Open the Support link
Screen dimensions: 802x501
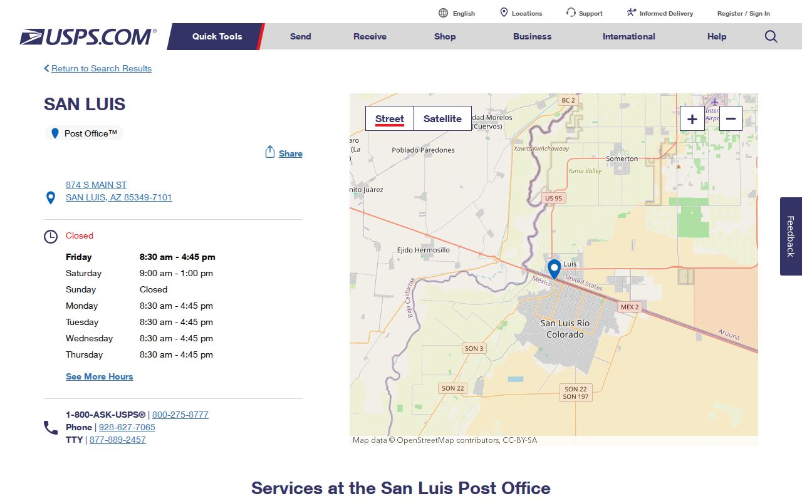591,13
